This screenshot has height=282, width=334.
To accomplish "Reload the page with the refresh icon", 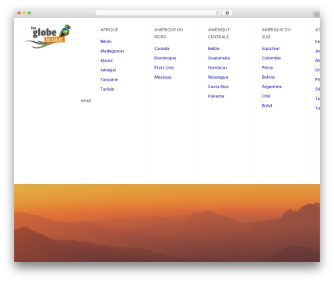I will coord(217,13).
